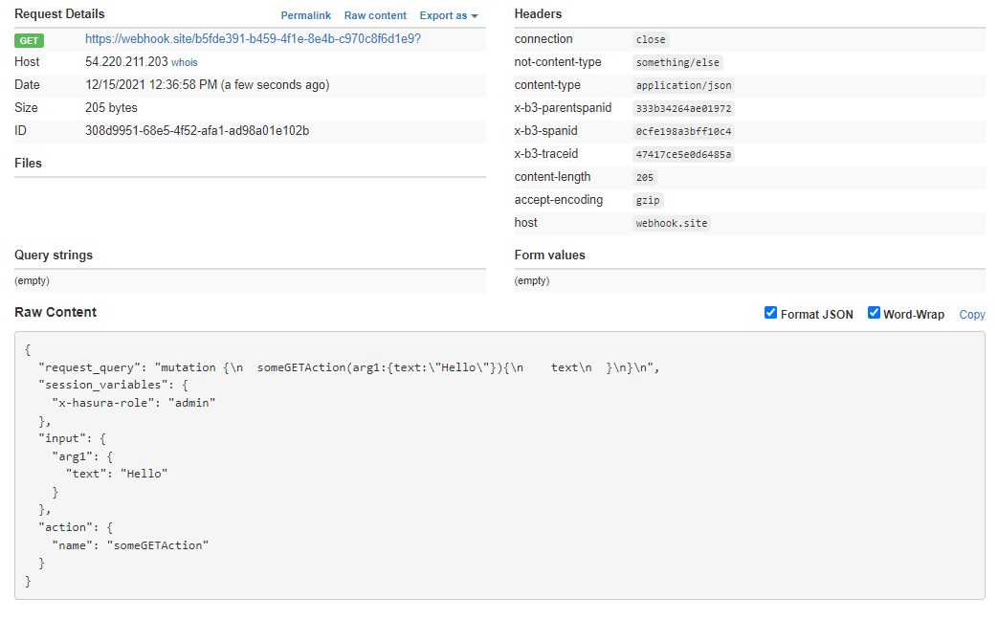Open the Raw content view
The image size is (998, 621).
pyautogui.click(x=375, y=15)
